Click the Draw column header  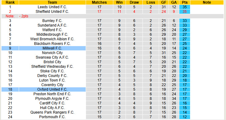[134, 2]
